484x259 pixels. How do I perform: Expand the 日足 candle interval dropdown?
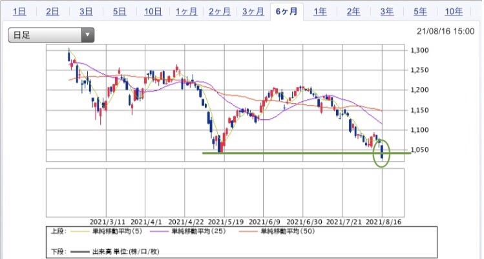51,35
